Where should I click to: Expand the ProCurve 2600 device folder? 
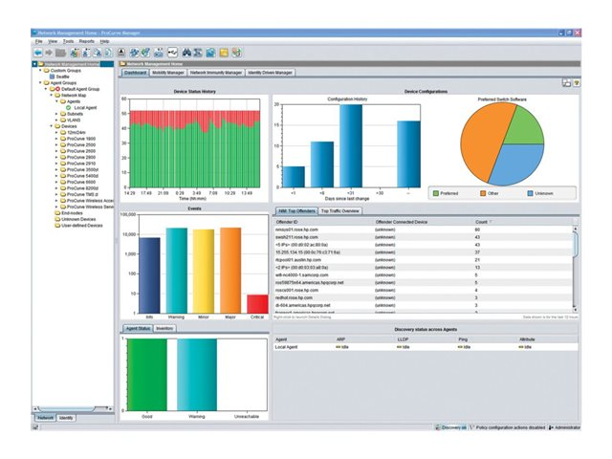click(57, 151)
